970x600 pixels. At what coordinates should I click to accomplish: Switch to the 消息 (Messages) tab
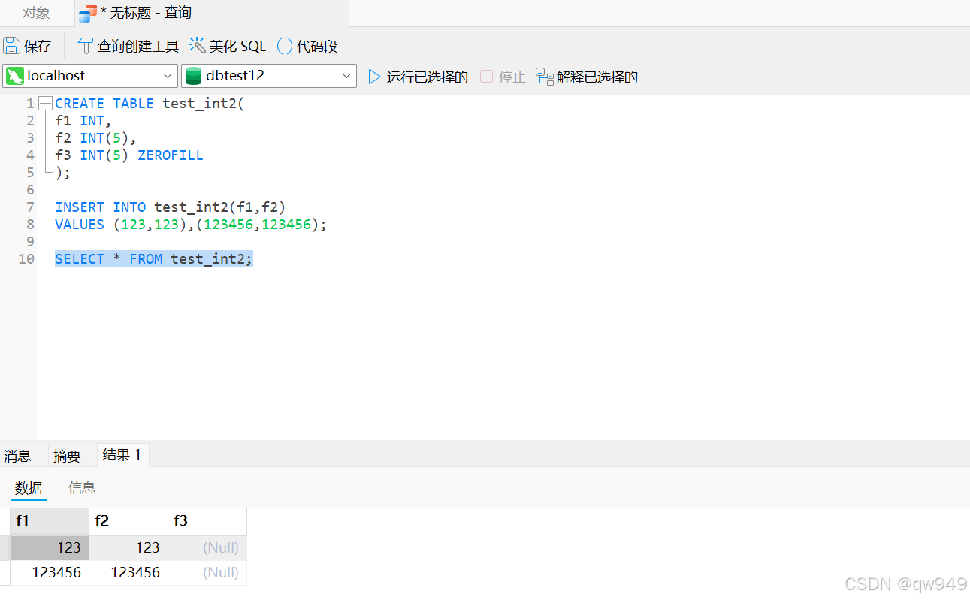pyautogui.click(x=17, y=455)
